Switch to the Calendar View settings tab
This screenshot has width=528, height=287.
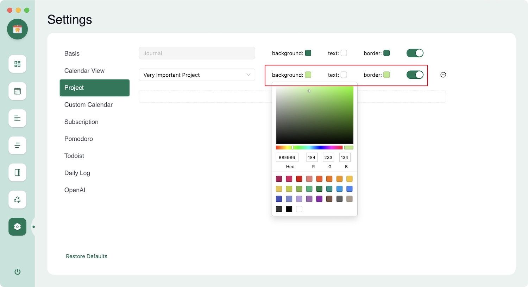tap(84, 71)
